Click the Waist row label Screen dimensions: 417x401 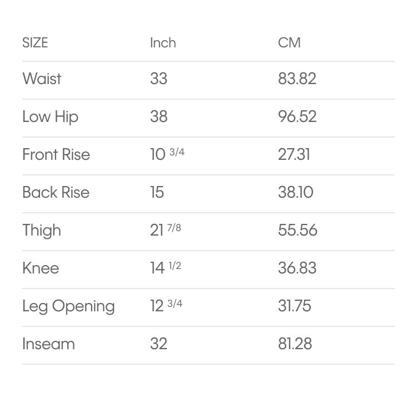[x=42, y=79]
